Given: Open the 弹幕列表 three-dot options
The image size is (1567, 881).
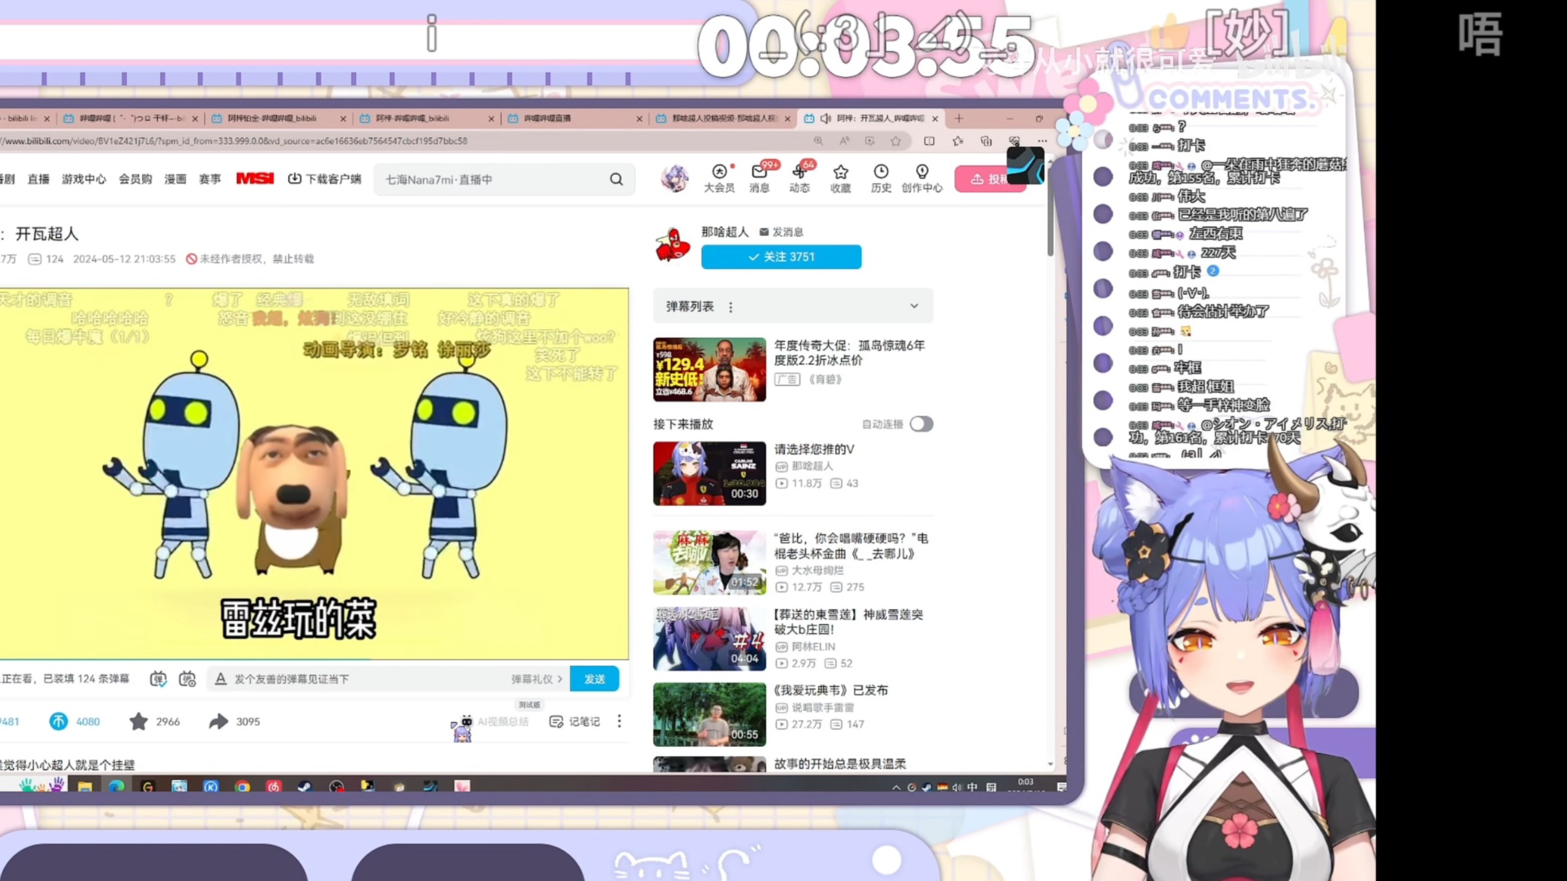Looking at the screenshot, I should [x=730, y=307].
